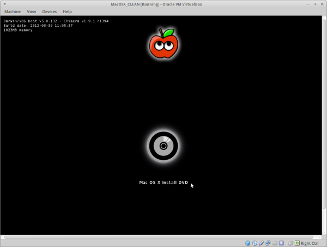
Task: Select the Mac OS X Install DVD disc icon
Action: click(163, 146)
